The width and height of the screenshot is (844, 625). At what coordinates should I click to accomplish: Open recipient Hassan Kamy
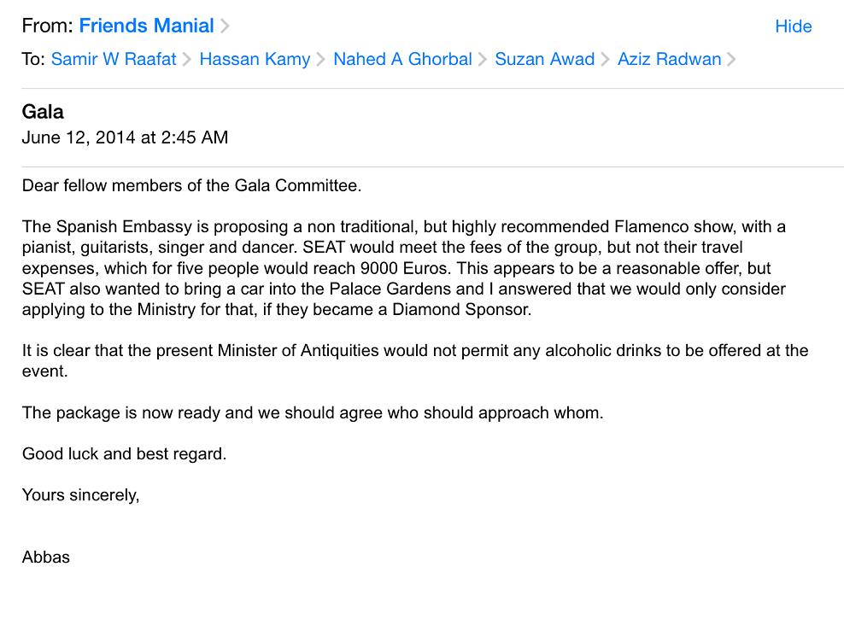tap(255, 59)
